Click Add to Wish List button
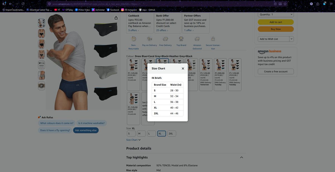The image size is (335, 172). click(x=274, y=39)
